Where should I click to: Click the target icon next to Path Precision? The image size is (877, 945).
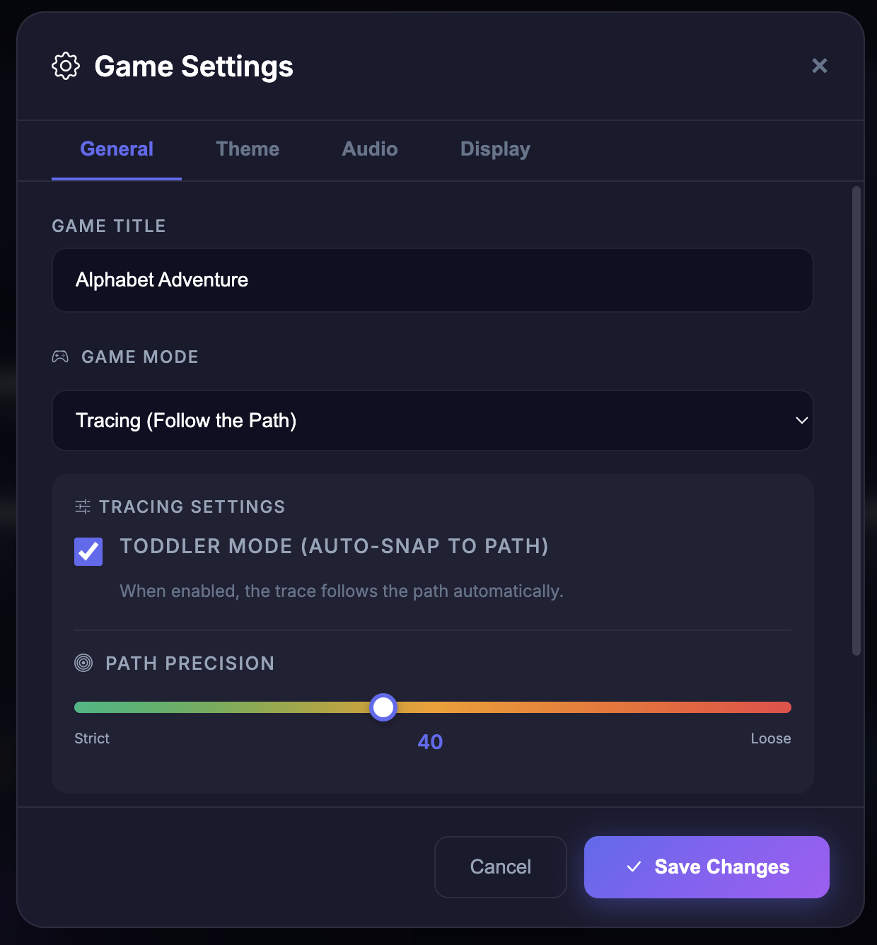[85, 663]
